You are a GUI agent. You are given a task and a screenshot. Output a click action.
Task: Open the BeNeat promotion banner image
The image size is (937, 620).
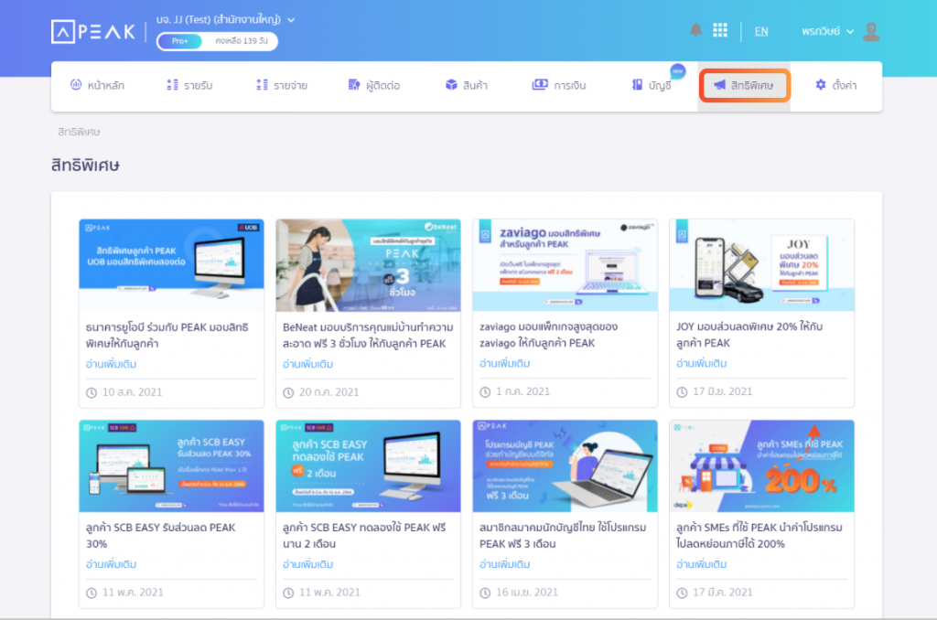(x=368, y=265)
